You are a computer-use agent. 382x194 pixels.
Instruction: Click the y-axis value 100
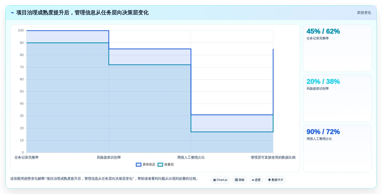tap(21, 30)
